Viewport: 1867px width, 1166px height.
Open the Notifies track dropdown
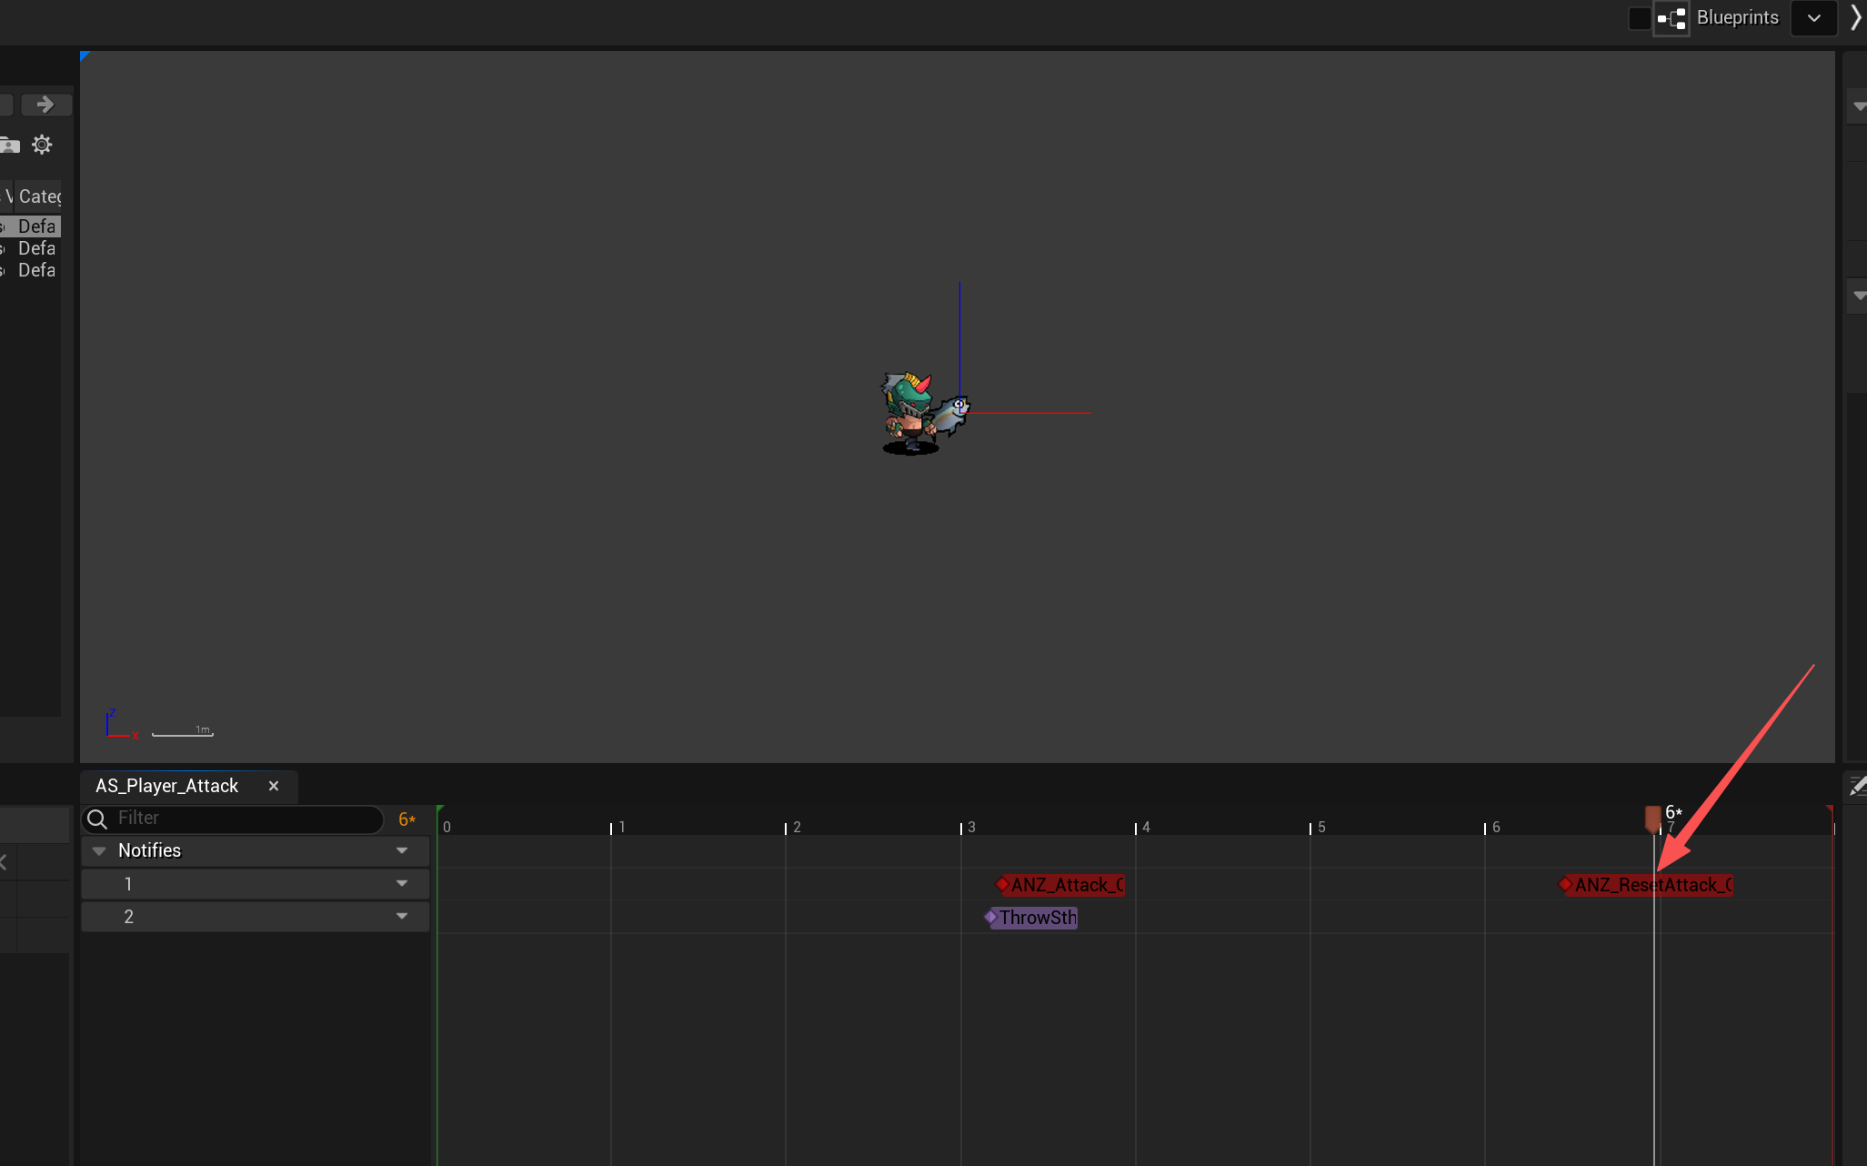coord(402,850)
